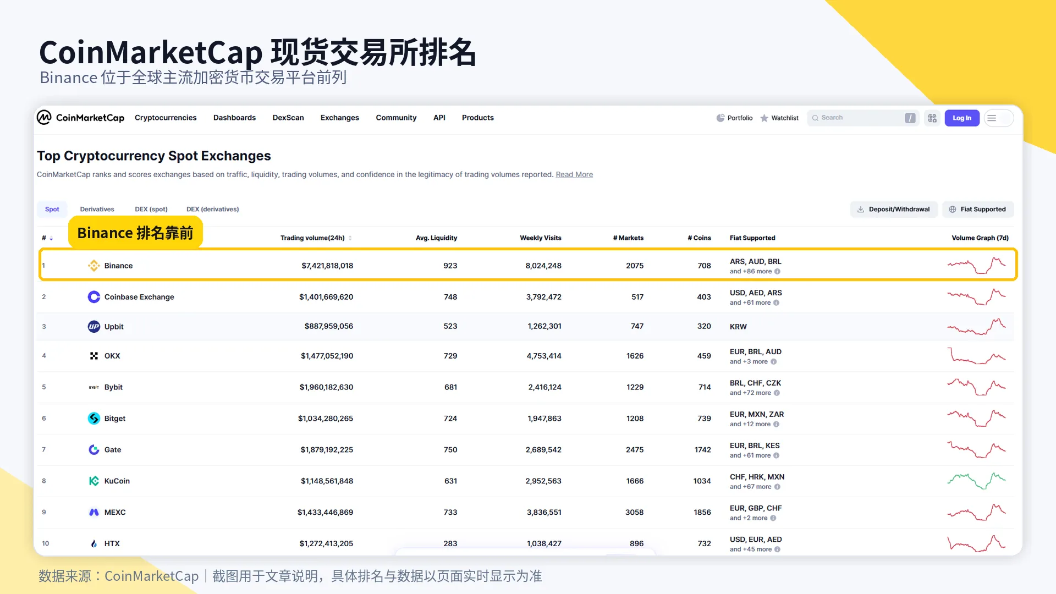Image resolution: width=1056 pixels, height=594 pixels.
Task: Click the Gate logo icon
Action: [x=94, y=450]
